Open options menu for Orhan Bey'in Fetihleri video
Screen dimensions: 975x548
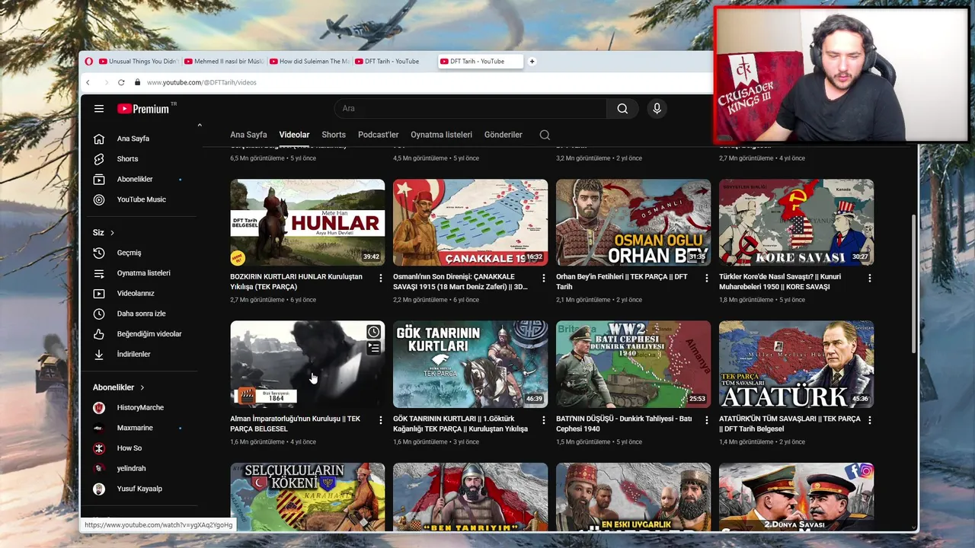point(707,279)
